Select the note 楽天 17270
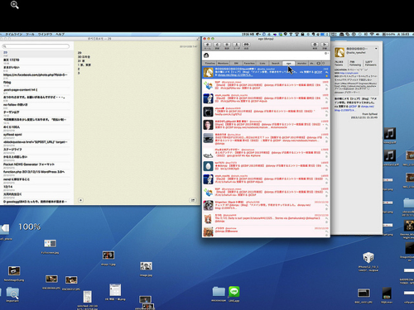Image resolution: width=414 pixels, height=310 pixels. coord(36,61)
